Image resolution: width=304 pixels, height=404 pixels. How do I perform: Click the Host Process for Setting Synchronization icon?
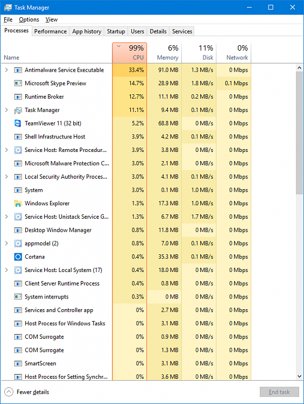(18, 377)
